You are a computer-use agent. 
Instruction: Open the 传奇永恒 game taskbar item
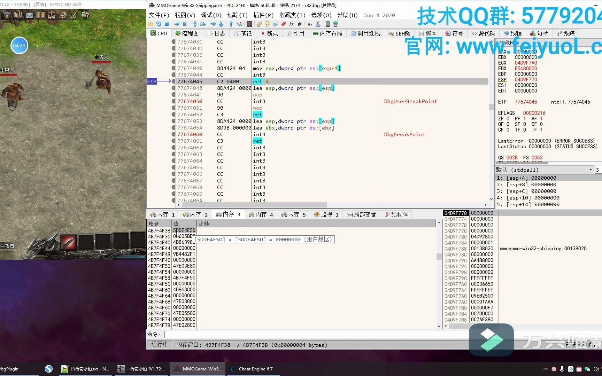(142, 369)
